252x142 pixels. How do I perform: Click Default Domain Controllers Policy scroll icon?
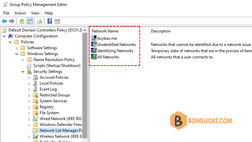pos(4,30)
